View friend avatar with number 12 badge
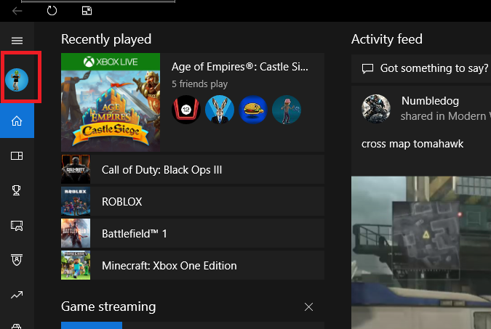The width and height of the screenshot is (491, 329). (x=186, y=110)
